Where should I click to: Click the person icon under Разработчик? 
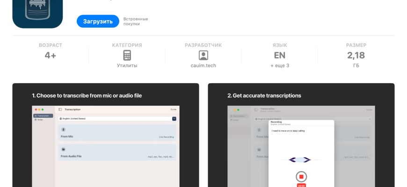[x=203, y=56]
